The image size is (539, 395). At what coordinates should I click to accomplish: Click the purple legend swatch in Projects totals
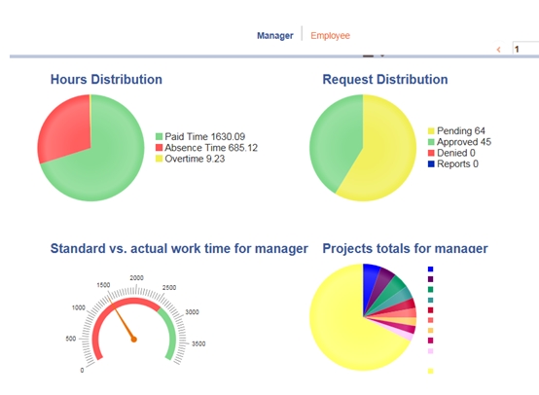click(430, 279)
